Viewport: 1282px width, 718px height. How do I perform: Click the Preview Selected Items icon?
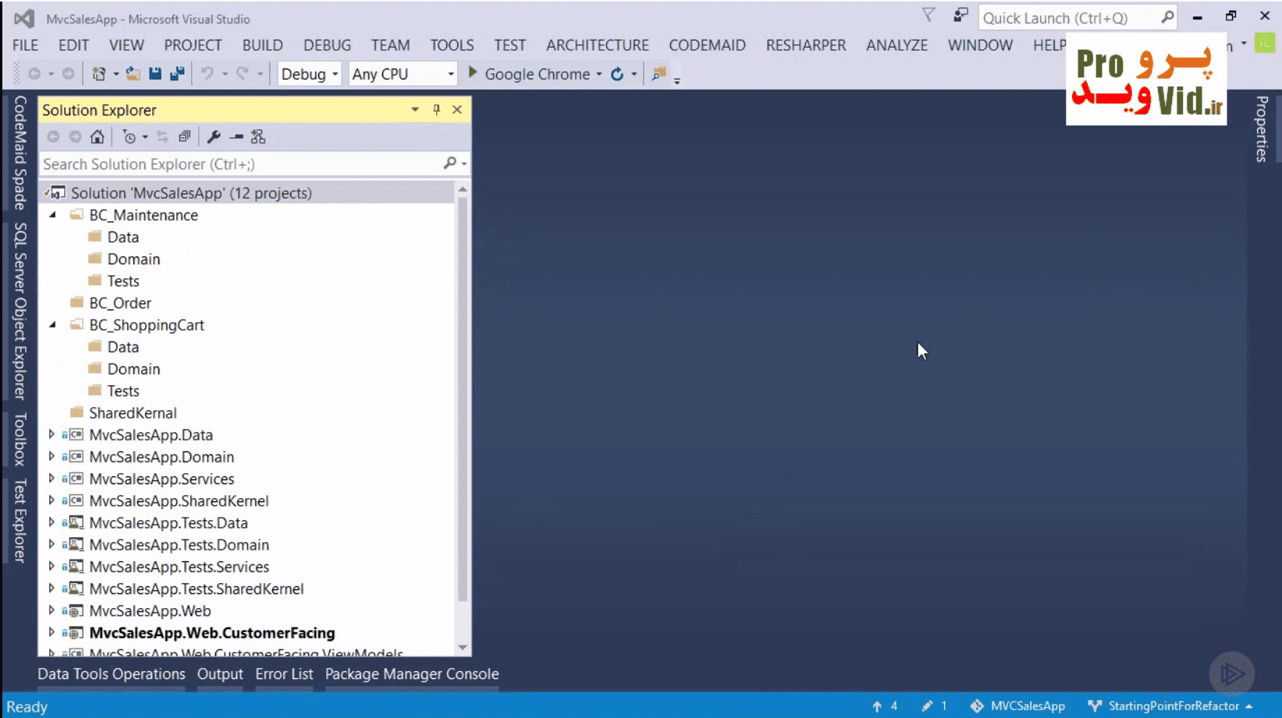pos(236,137)
